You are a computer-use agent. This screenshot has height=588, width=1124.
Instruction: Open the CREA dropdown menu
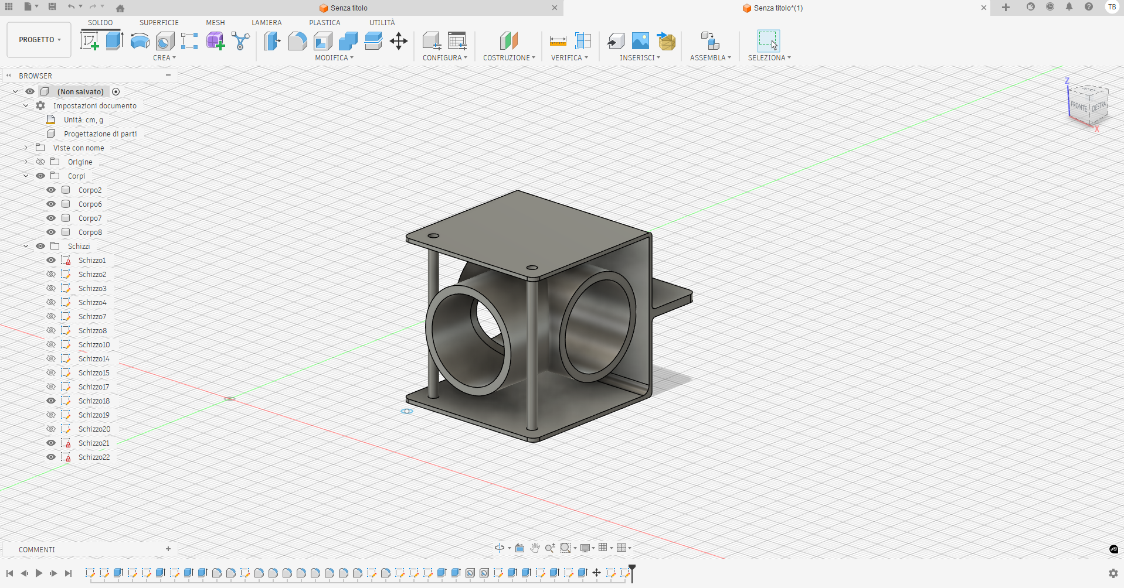pos(165,57)
